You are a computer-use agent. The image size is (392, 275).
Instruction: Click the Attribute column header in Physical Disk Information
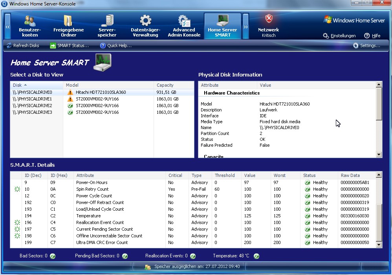pyautogui.click(x=227, y=85)
